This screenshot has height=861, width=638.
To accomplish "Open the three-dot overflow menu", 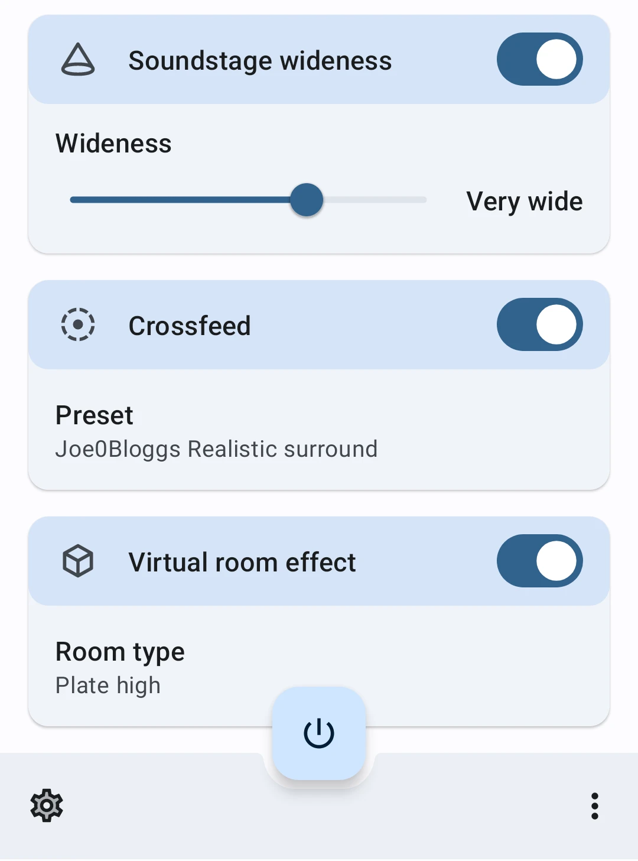I will (x=594, y=806).
